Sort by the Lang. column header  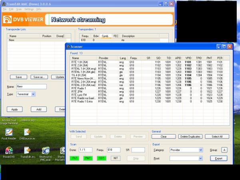point(123,58)
